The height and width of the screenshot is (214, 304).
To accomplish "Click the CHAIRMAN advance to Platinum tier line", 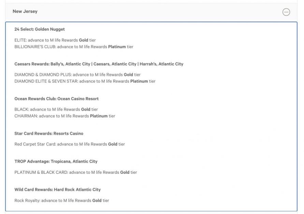I will click(65, 116).
